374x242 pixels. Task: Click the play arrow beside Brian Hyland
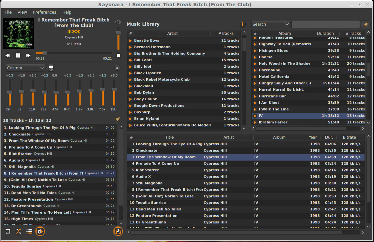coord(131,119)
